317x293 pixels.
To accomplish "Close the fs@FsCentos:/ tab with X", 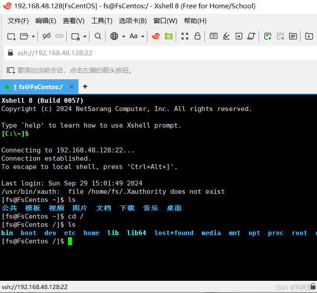I will tap(72, 87).
